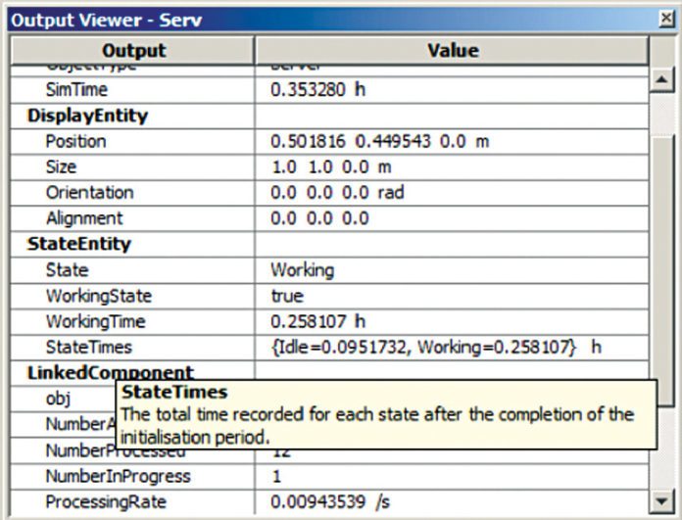This screenshot has height=520, width=682.
Task: Click the Value column header
Action: (x=452, y=51)
